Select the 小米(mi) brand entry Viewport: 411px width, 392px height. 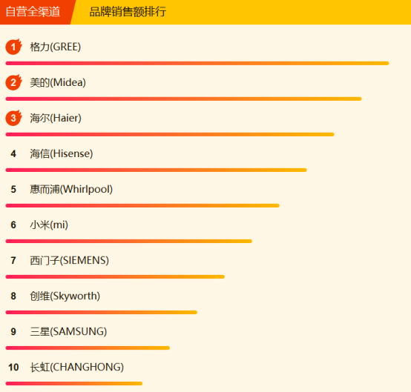click(49, 225)
